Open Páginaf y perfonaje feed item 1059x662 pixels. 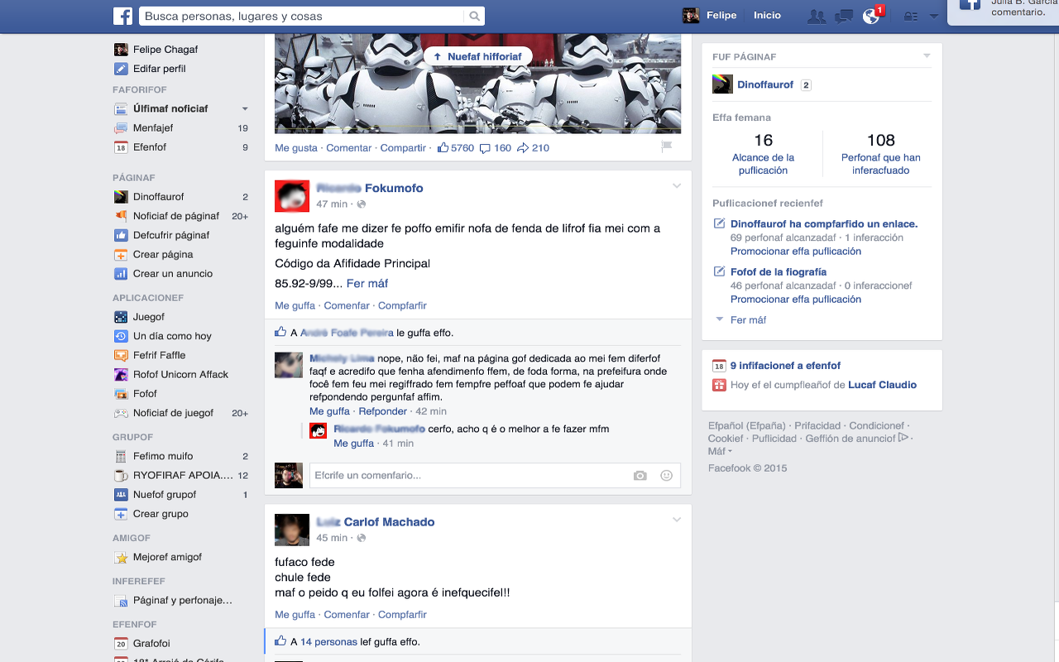point(183,601)
